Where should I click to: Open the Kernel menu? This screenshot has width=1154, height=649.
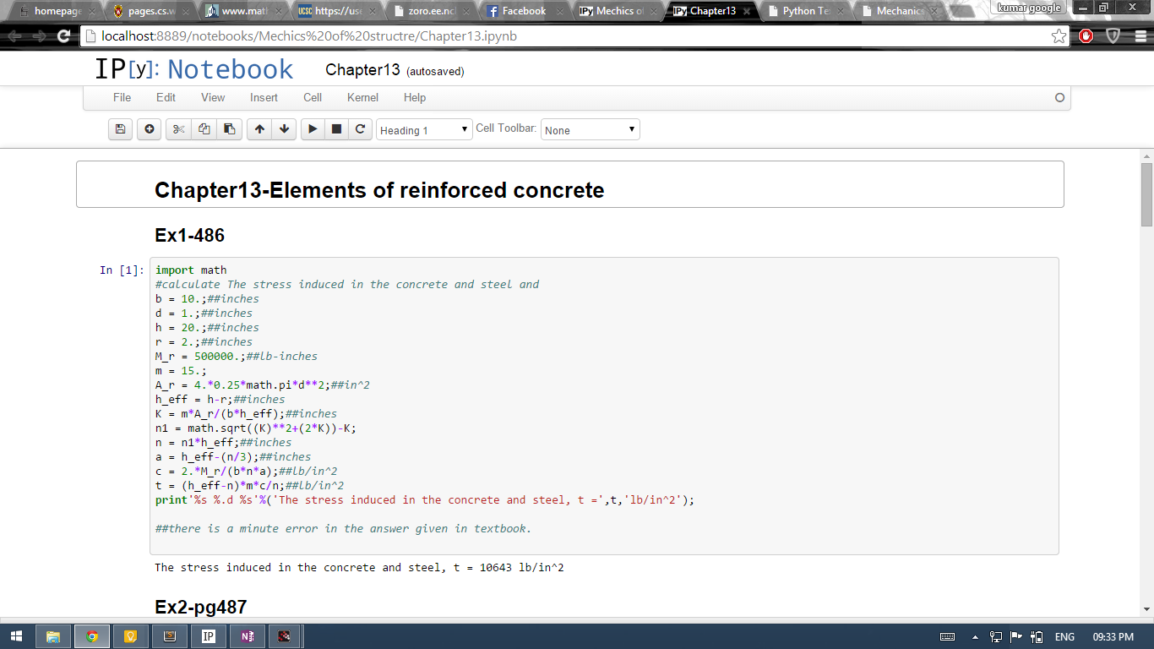362,97
